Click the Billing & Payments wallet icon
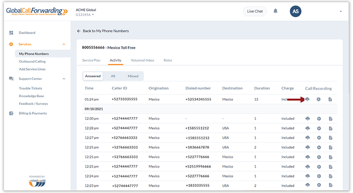This screenshot has width=353, height=193. (x=11, y=113)
